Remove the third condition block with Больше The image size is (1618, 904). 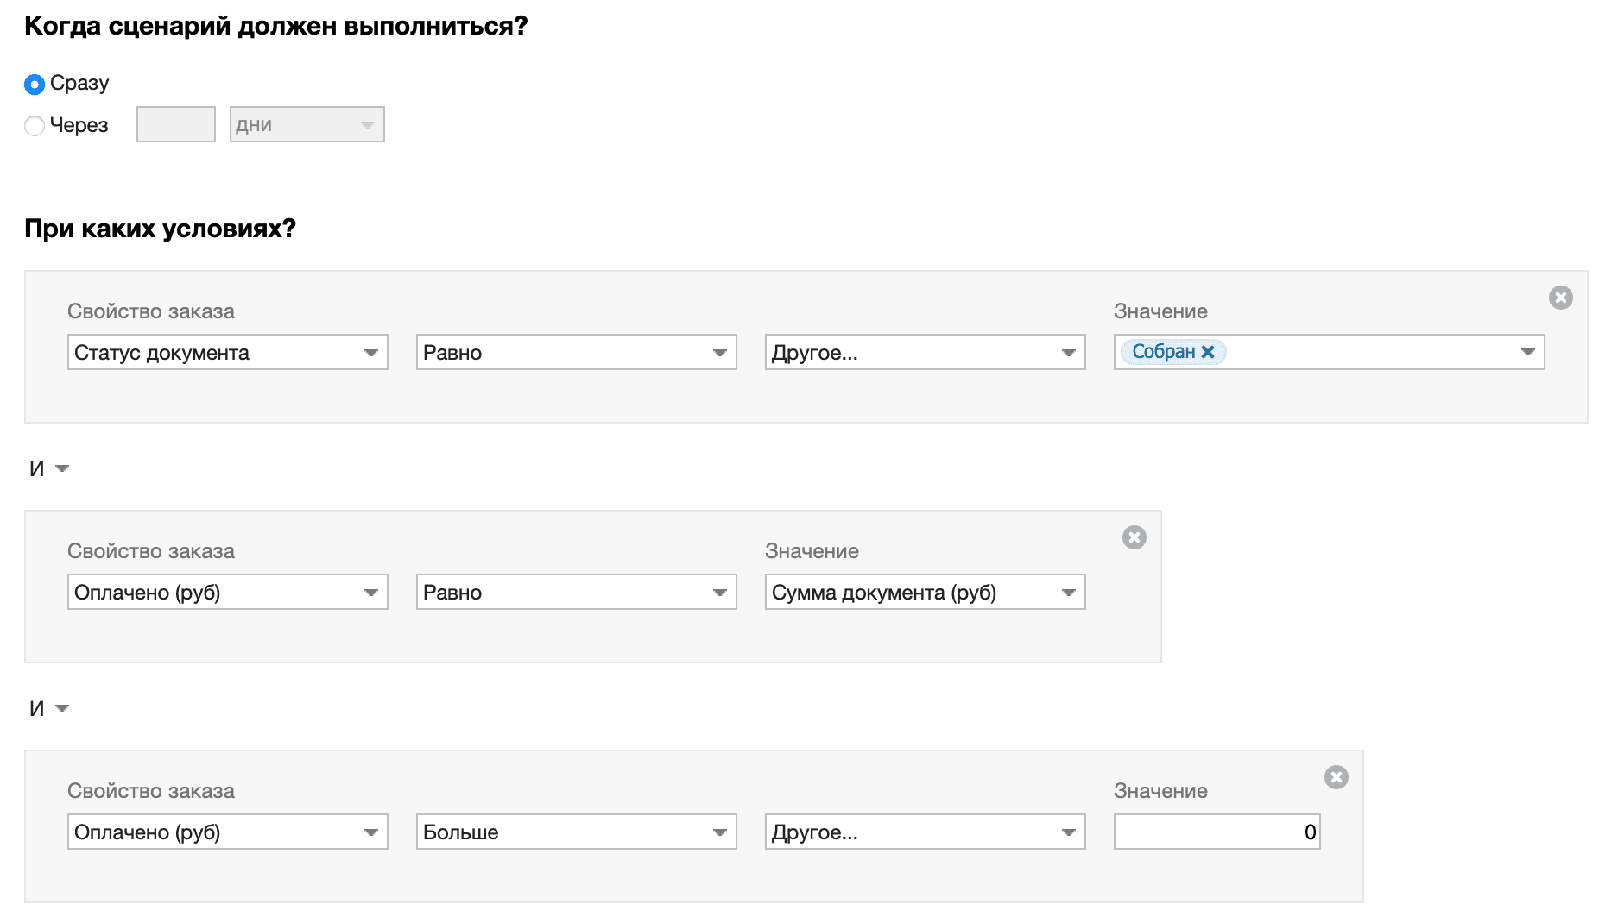(1336, 777)
